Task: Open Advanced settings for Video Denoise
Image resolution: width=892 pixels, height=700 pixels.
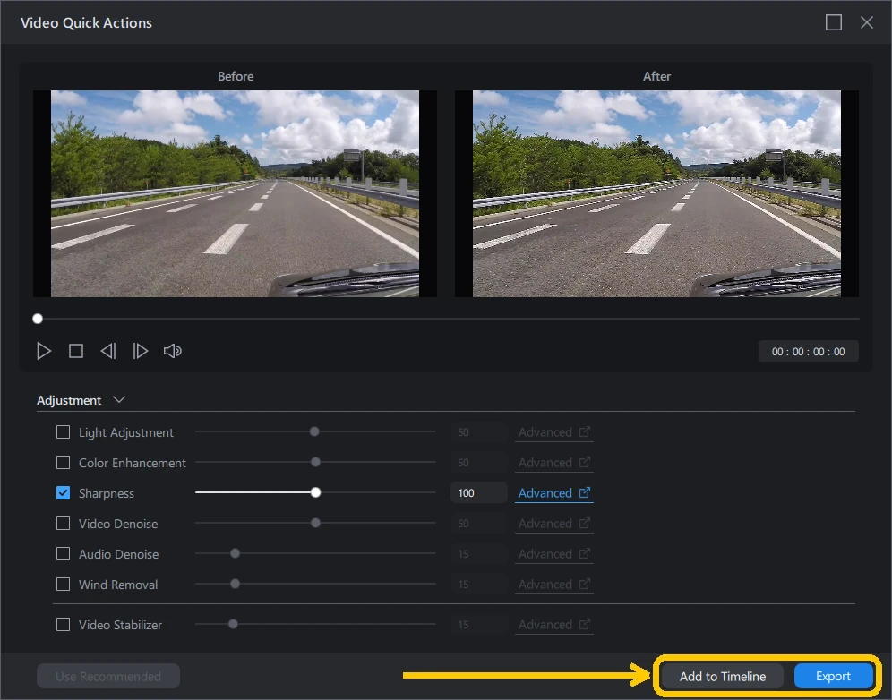Action: pos(554,524)
